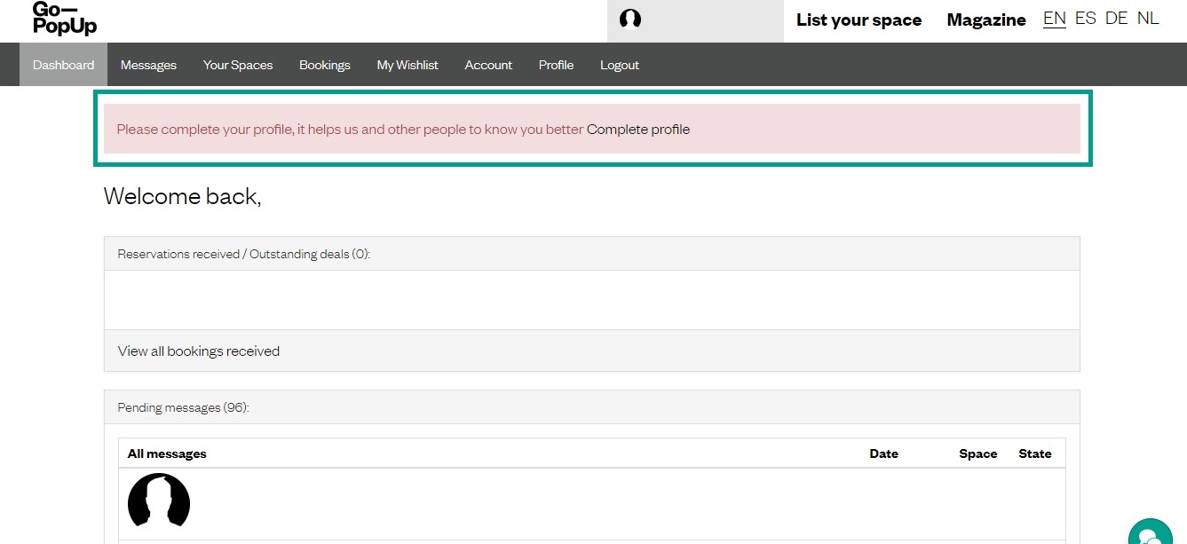Click the Complete profile link

click(637, 130)
